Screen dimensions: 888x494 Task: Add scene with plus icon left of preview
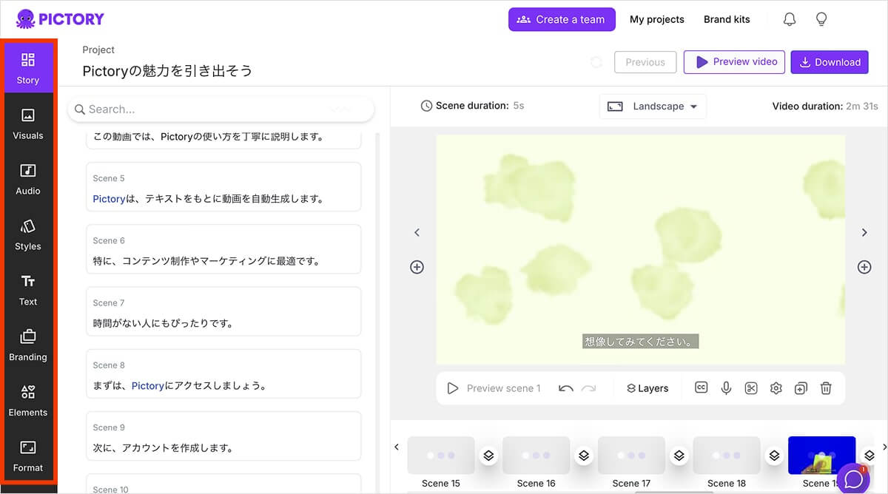[x=417, y=267]
